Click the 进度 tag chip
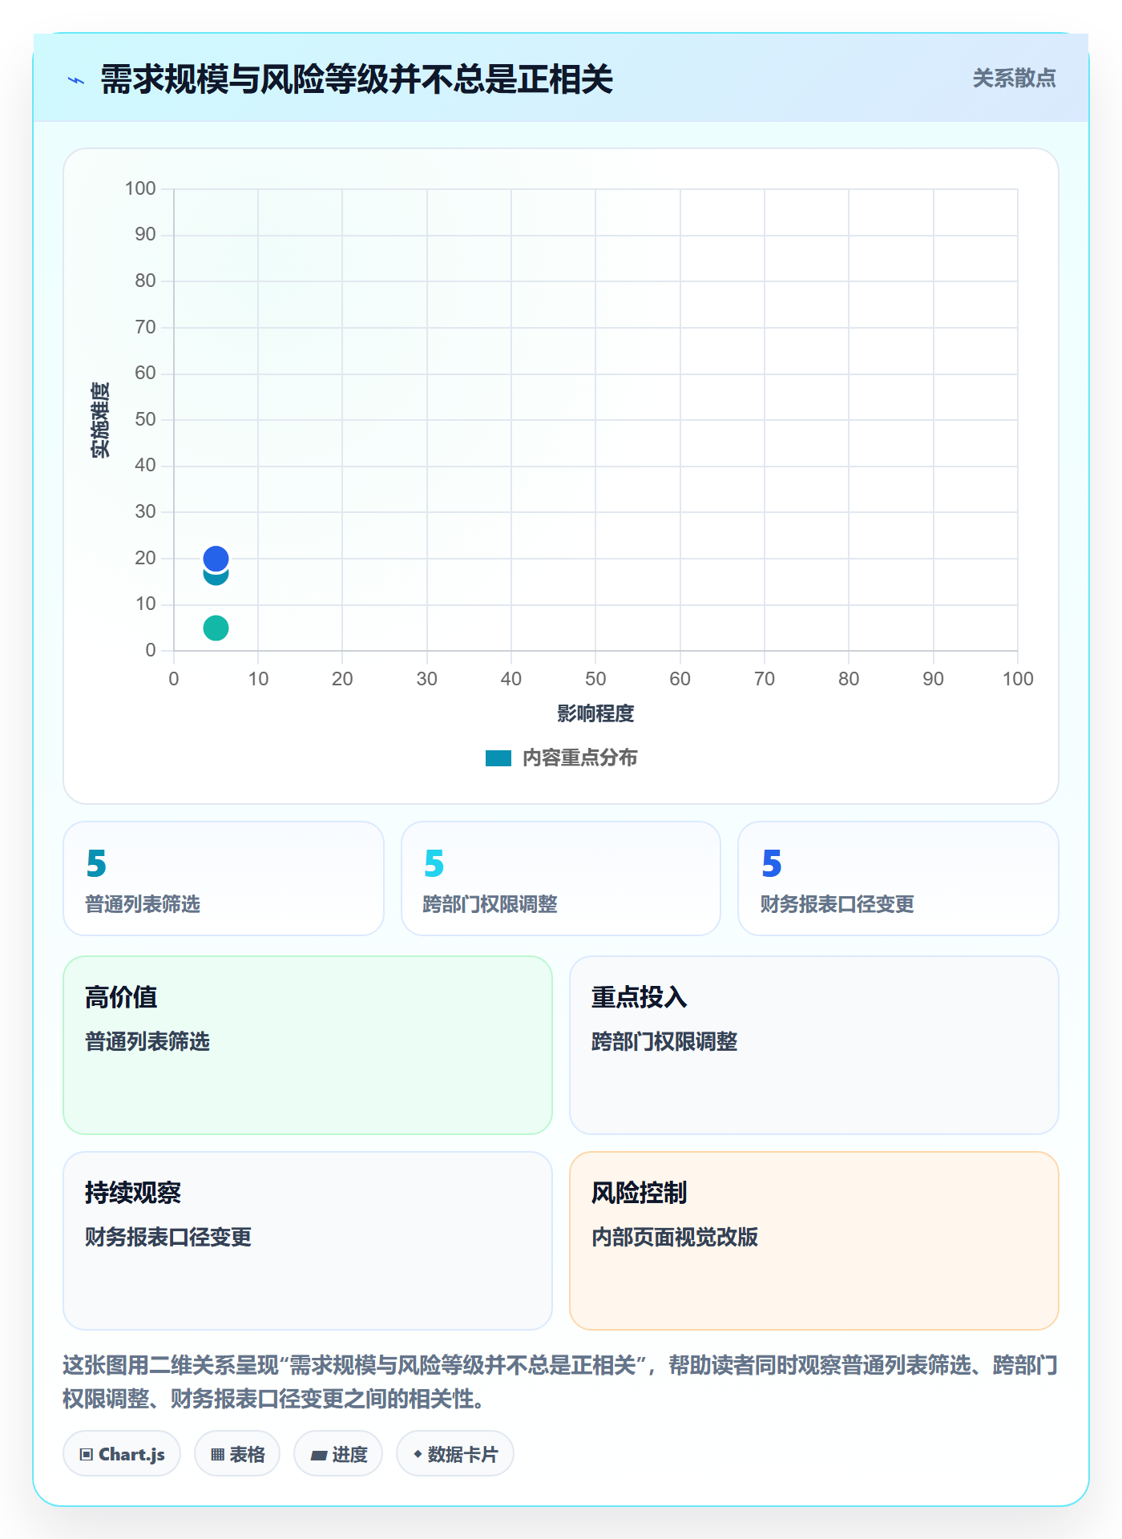The width and height of the screenshot is (1122, 1539). tap(338, 1454)
